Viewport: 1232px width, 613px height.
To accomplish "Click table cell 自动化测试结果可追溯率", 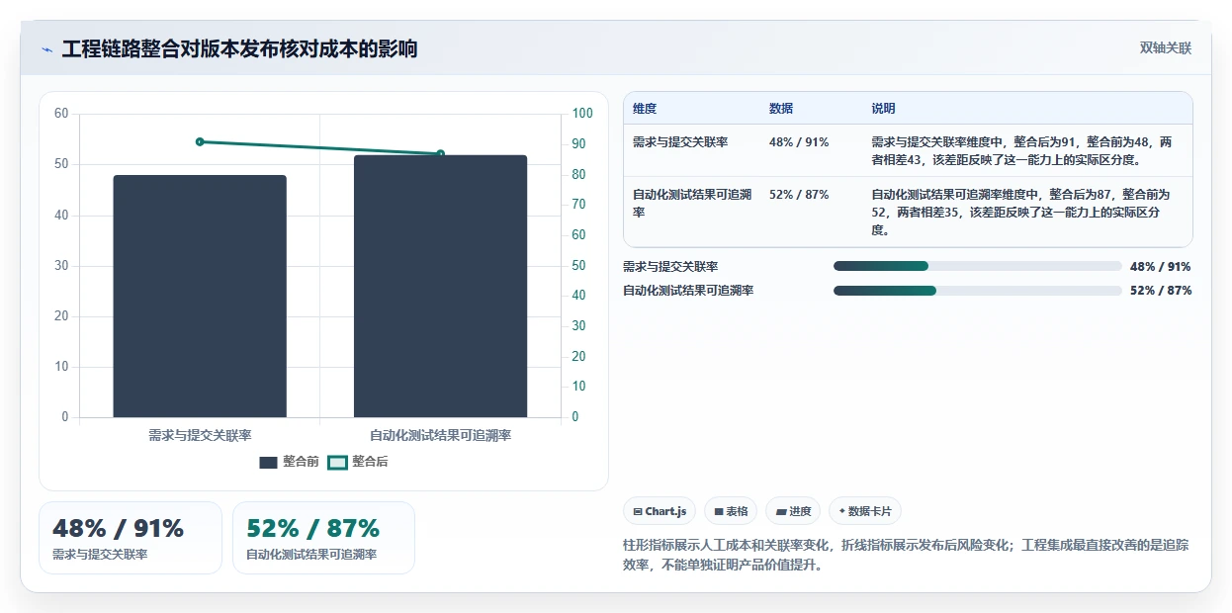I will (692, 204).
